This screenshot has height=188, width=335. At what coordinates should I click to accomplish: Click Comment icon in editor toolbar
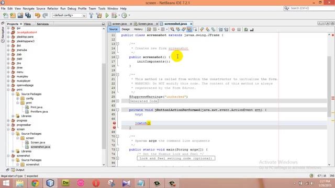(246, 29)
